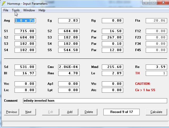Click the Ap1 input field
Viewport: 169px width, 128px height.
pyautogui.click(x=69, y=84)
